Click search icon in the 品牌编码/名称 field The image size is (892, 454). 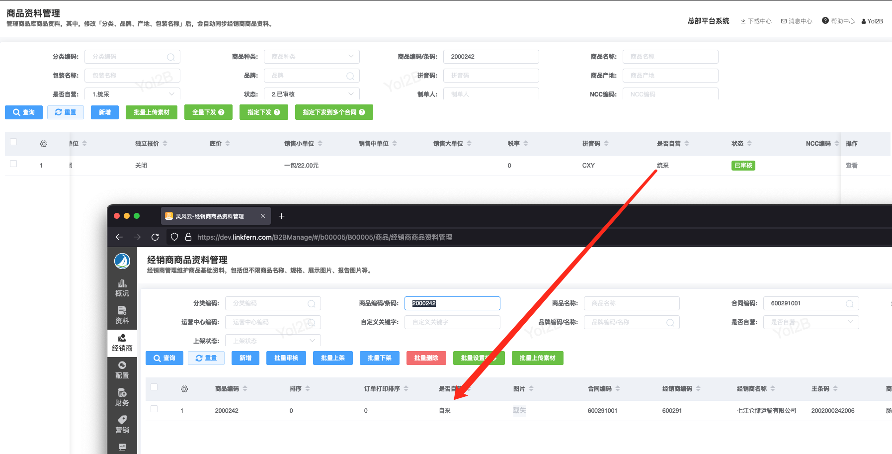(x=670, y=323)
